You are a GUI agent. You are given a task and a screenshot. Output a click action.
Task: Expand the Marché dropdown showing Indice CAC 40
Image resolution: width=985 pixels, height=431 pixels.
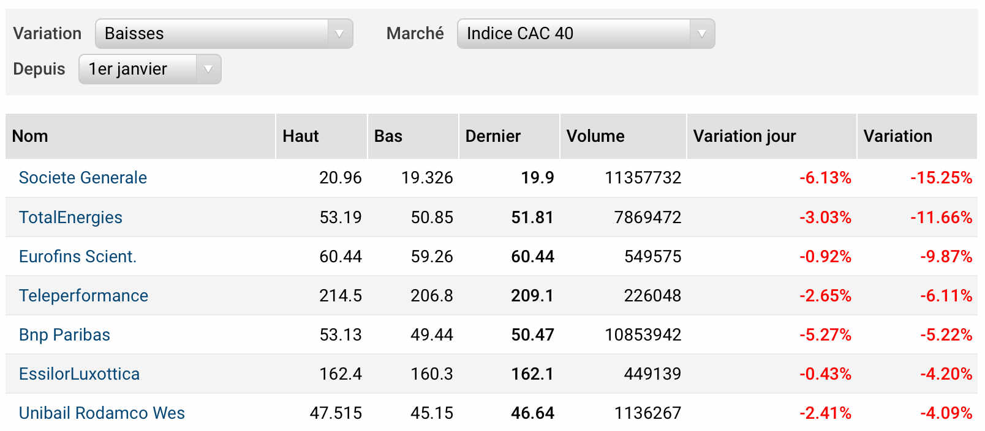point(586,34)
